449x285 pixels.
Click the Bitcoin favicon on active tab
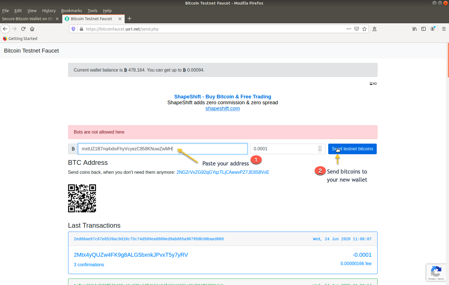click(67, 19)
